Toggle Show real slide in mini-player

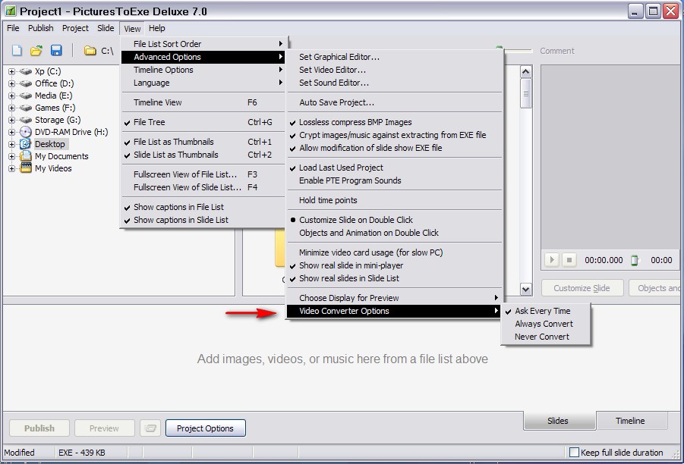point(394,266)
